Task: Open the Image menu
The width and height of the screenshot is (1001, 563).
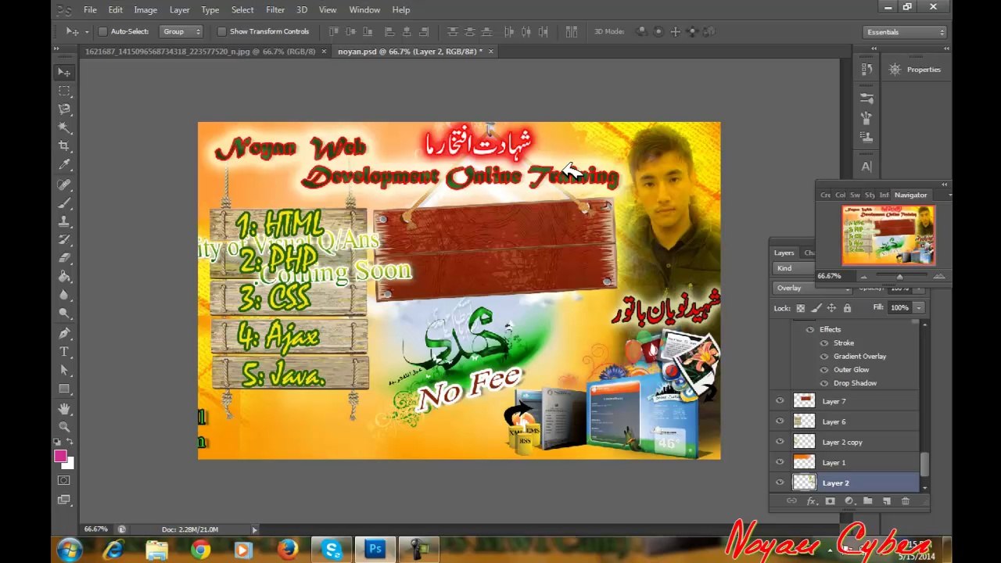Action: coord(145,9)
